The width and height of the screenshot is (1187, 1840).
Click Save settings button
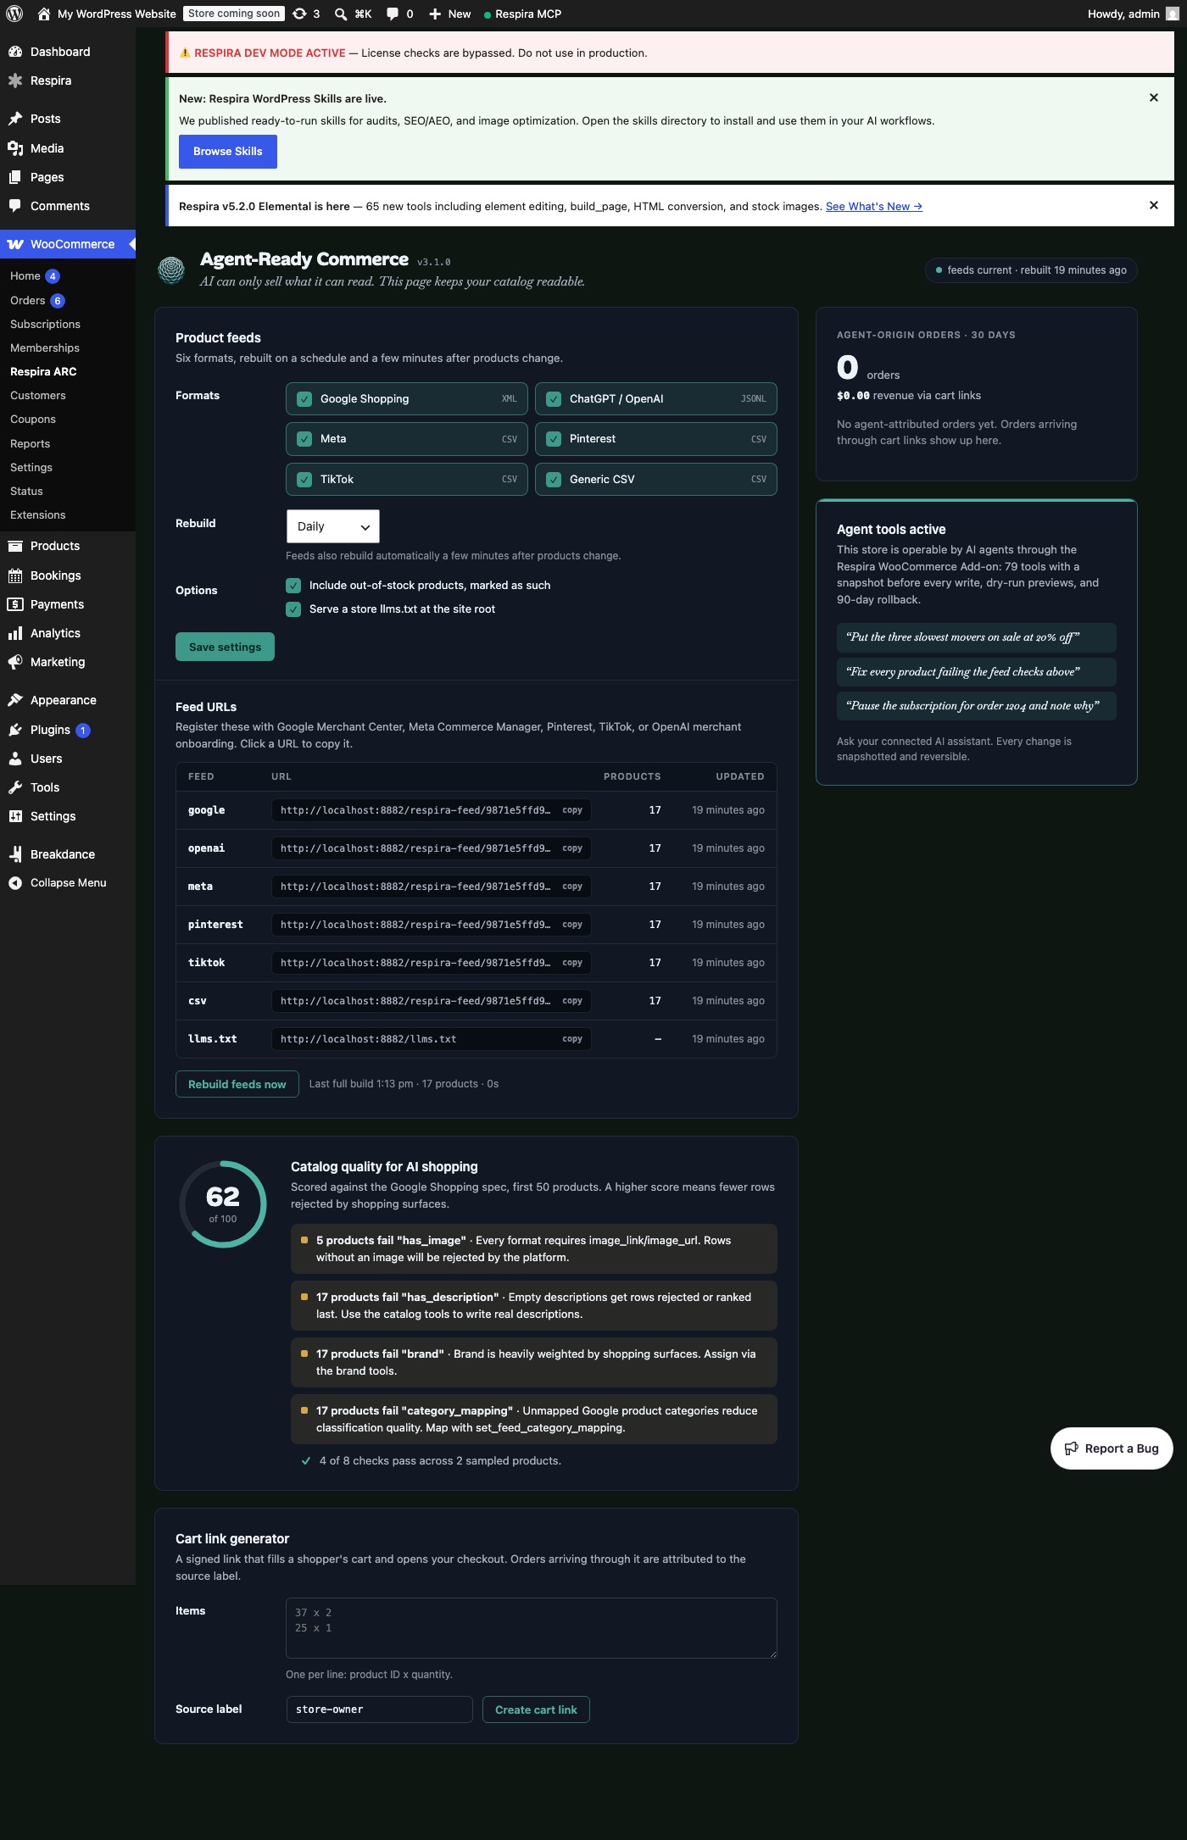click(x=225, y=647)
